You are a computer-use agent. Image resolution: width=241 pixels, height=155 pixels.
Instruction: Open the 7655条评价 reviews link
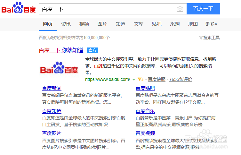pos(181,79)
